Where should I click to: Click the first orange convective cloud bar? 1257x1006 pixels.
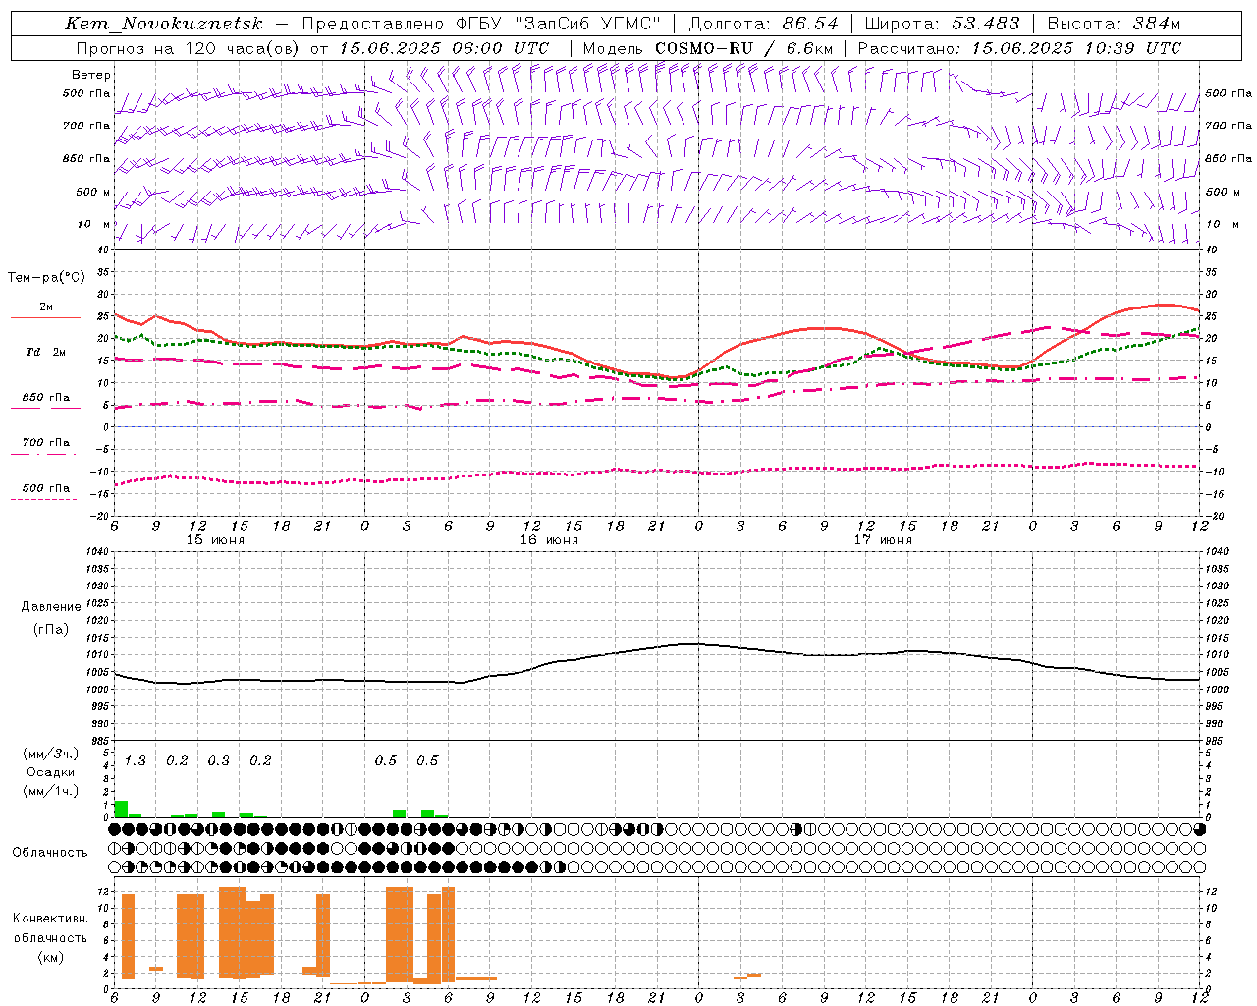click(128, 935)
